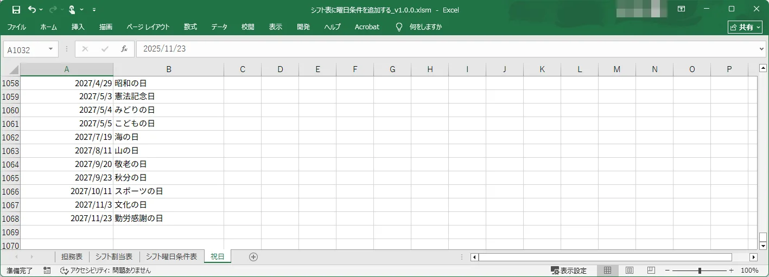The width and height of the screenshot is (769, 277).
Task: Click cell containing 山の日
Action: tap(169, 151)
